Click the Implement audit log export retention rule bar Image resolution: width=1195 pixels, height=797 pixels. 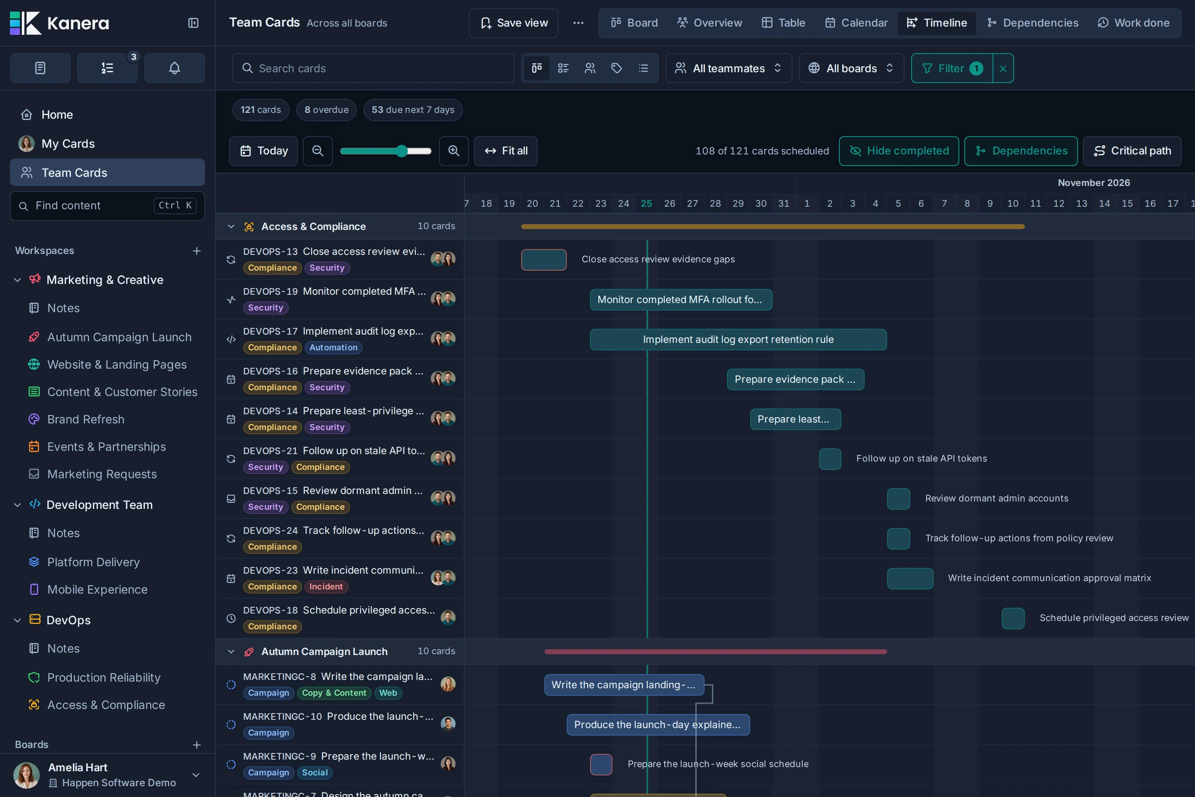coord(738,340)
